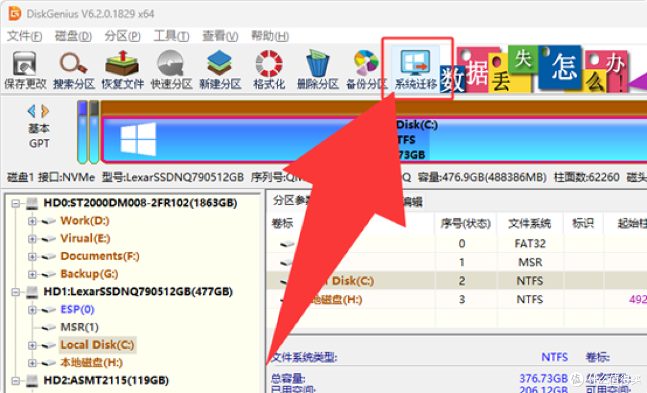Open the 文件(F) menu

click(25, 36)
